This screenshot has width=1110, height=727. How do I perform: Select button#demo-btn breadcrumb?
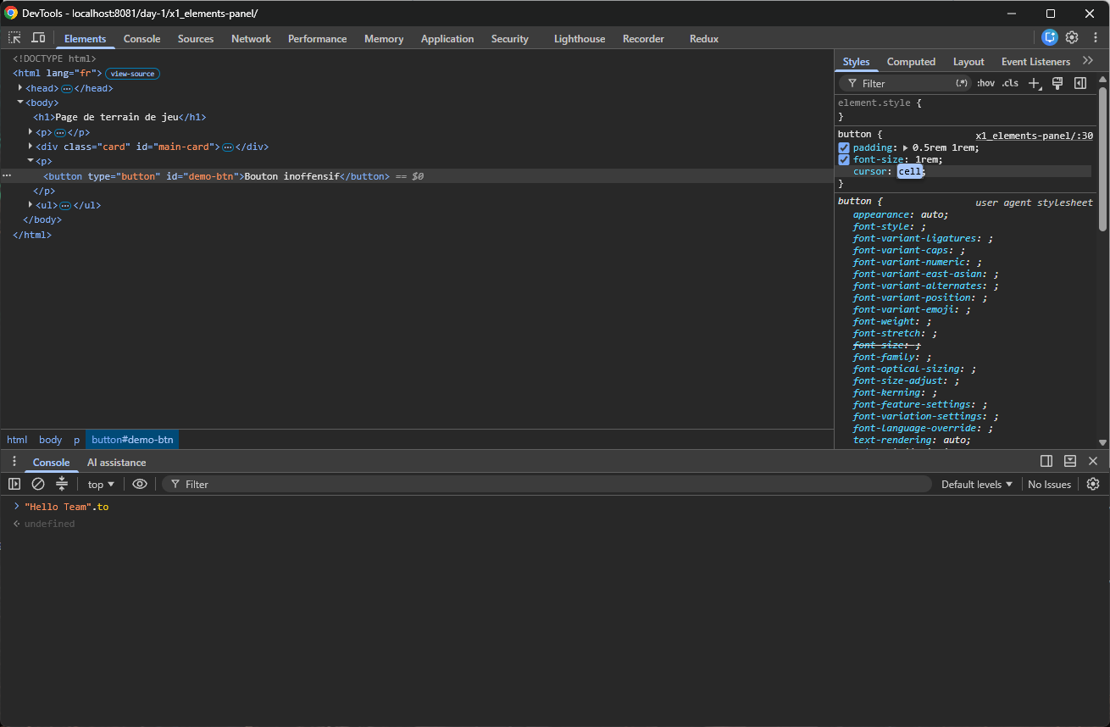point(132,439)
